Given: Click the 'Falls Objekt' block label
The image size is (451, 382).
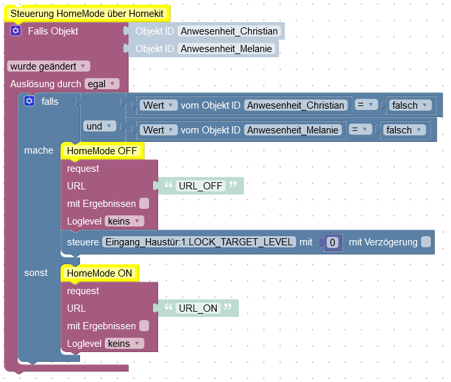Looking at the screenshot, I should 53,31.
